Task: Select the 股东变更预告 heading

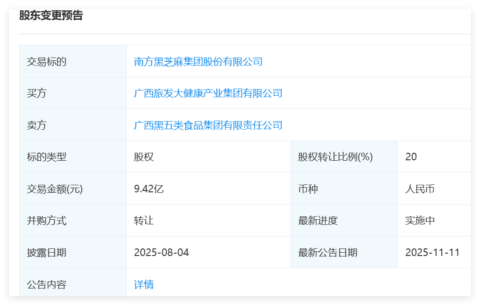Action: coord(51,15)
